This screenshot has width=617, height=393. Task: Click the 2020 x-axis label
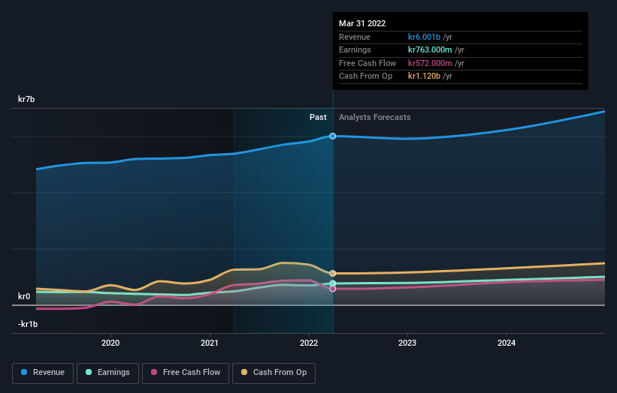click(110, 343)
